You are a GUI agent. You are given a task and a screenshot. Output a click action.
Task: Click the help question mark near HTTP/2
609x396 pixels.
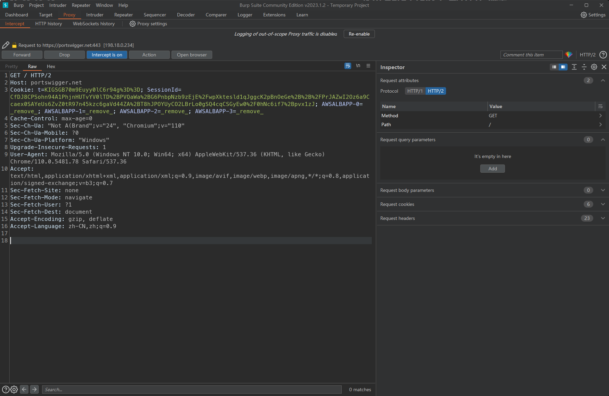click(603, 55)
